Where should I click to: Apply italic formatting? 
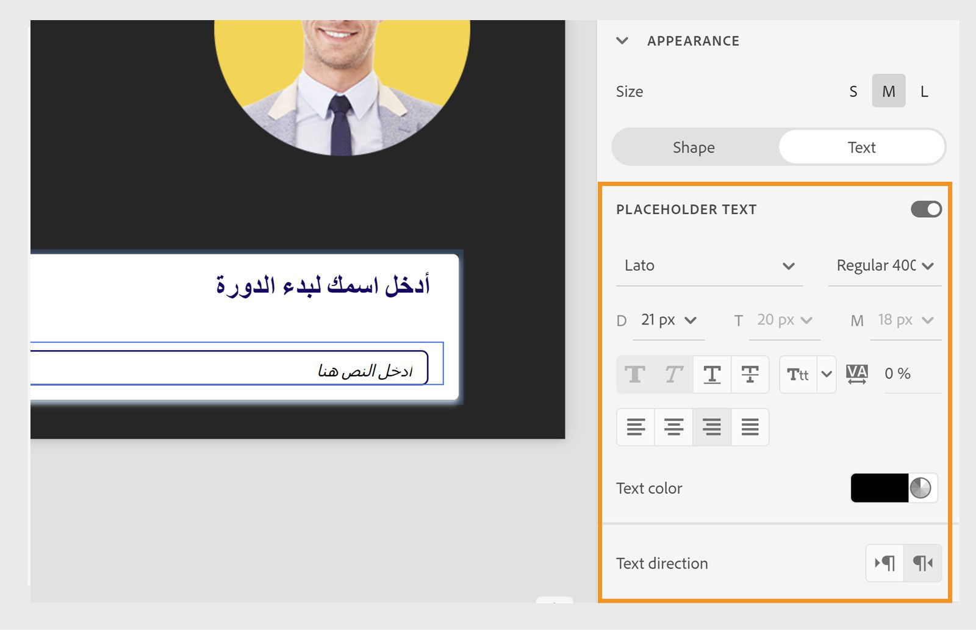pyautogui.click(x=673, y=374)
